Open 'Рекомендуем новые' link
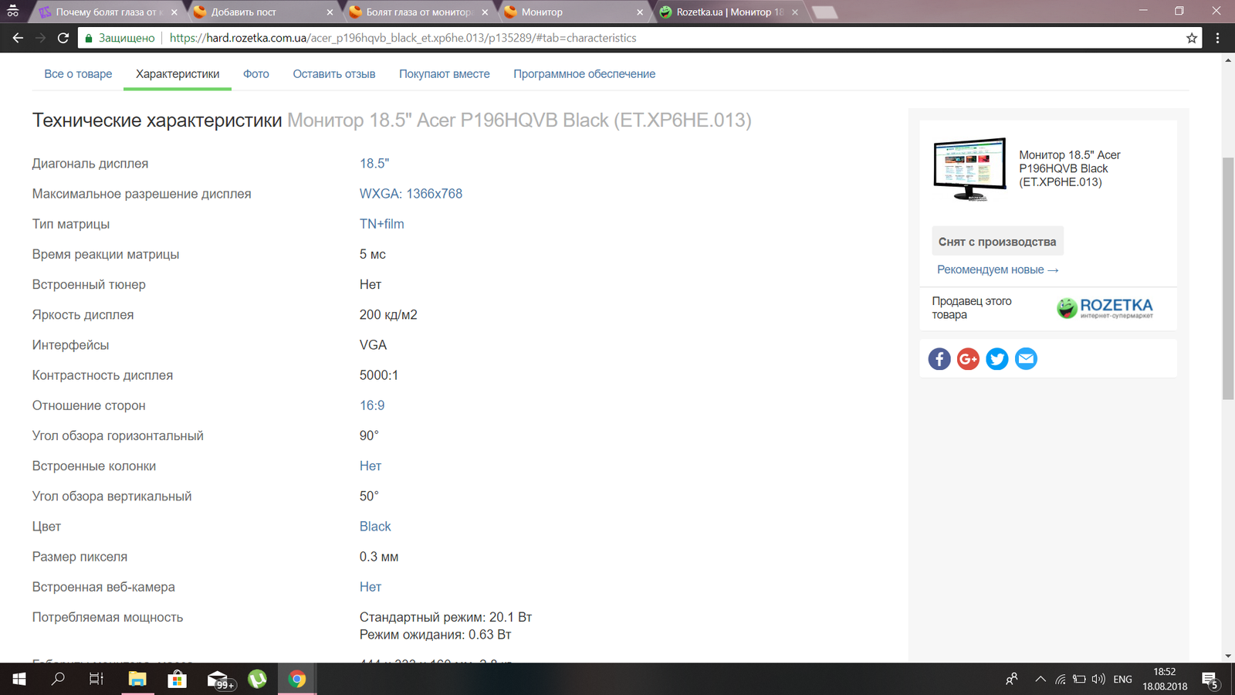 coord(997,270)
